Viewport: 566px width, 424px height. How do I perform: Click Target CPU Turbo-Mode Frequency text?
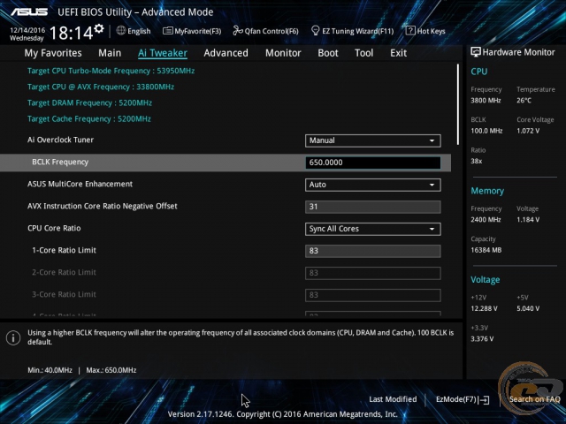tap(111, 71)
